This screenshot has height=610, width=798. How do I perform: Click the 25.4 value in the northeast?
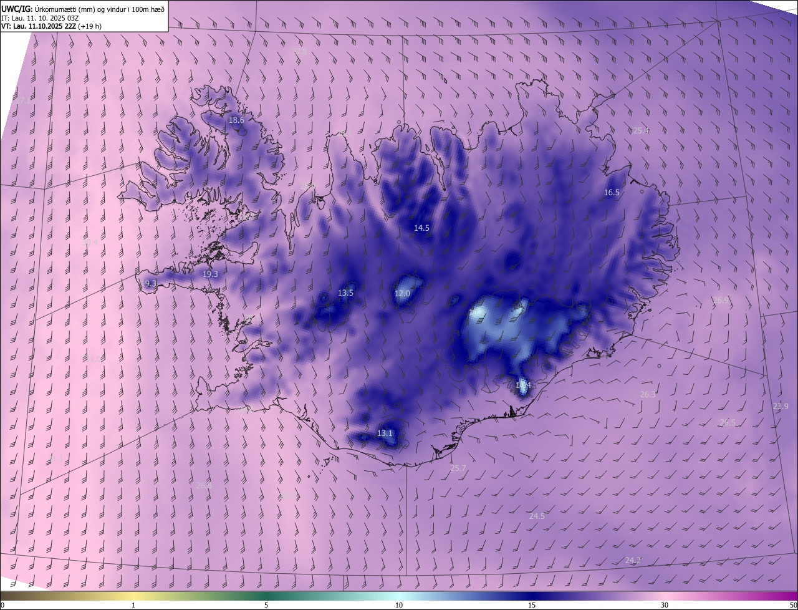(x=641, y=131)
